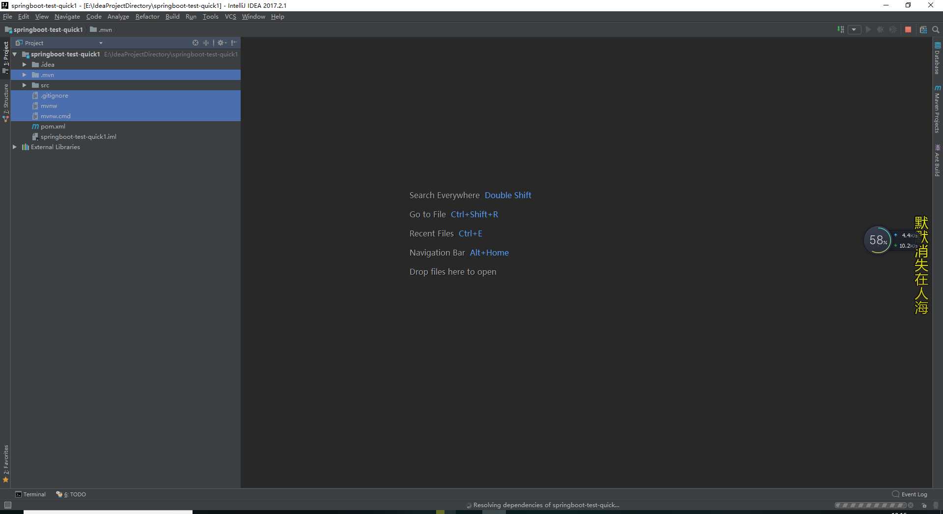Open the Build menu
Viewport: 943px width, 514px height.
coord(172,16)
